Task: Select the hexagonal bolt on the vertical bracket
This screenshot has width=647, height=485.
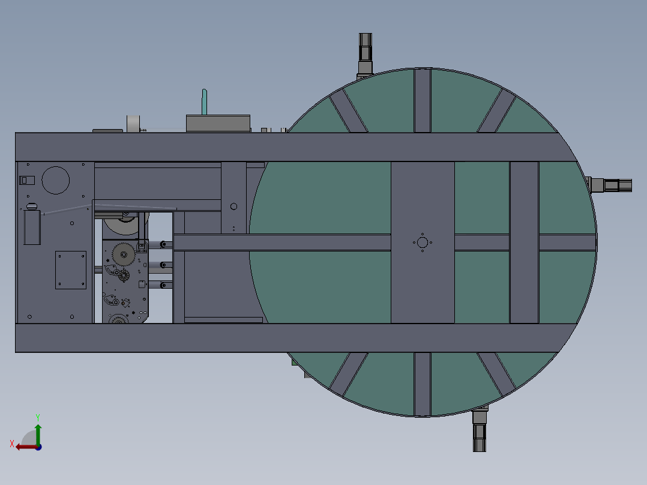Action: click(233, 206)
